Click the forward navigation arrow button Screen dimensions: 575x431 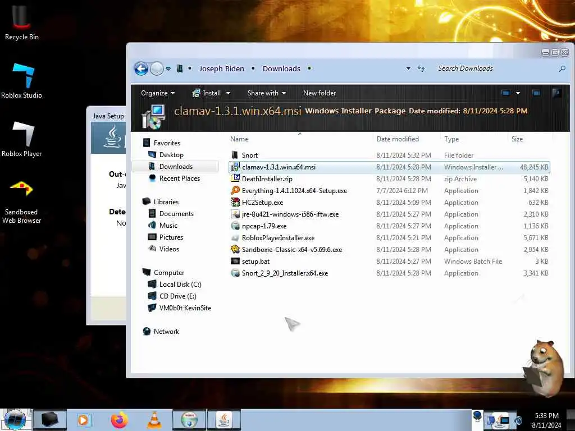tap(157, 68)
